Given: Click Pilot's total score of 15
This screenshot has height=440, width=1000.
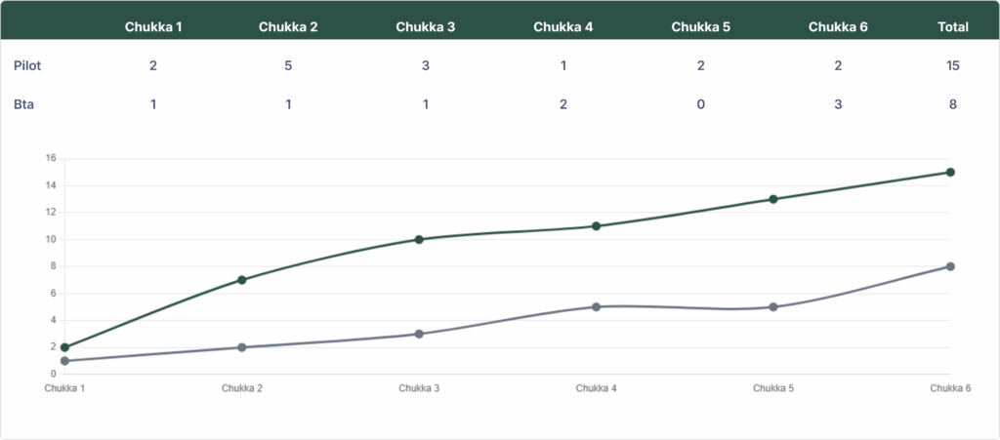Looking at the screenshot, I should coord(952,66).
